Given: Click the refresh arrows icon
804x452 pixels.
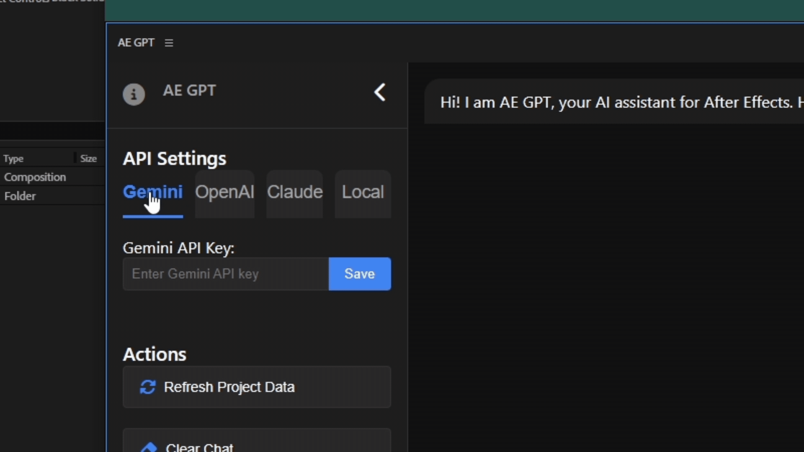Looking at the screenshot, I should tap(147, 387).
